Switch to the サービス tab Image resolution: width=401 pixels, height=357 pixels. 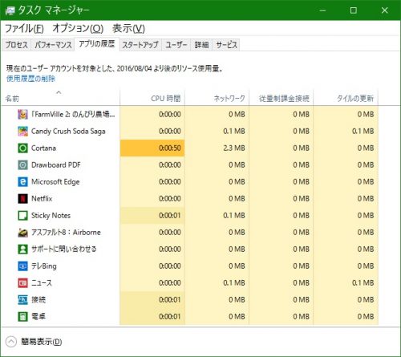(226, 45)
